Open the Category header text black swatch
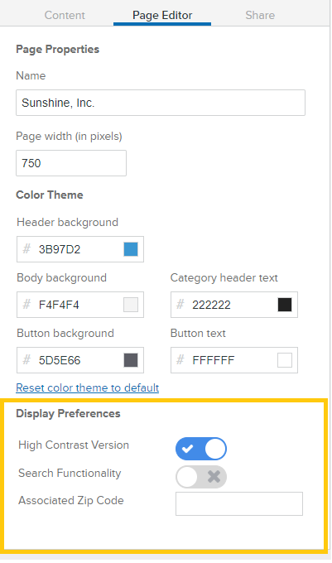Image resolution: width=332 pixels, height=563 pixels. [285, 305]
